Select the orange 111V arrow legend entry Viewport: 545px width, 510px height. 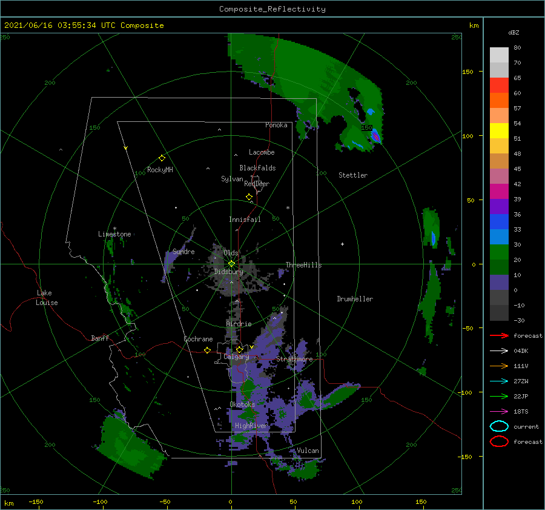499,366
